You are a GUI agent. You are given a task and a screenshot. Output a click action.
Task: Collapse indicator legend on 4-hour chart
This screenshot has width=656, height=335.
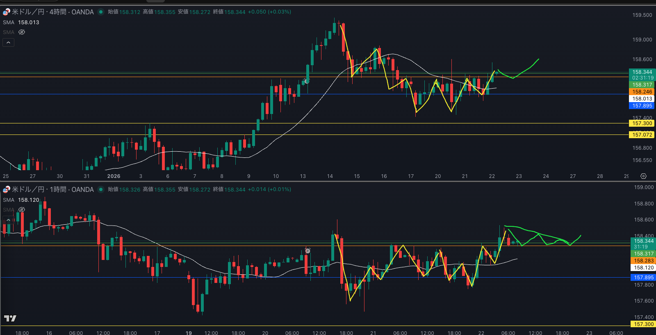click(x=9, y=42)
